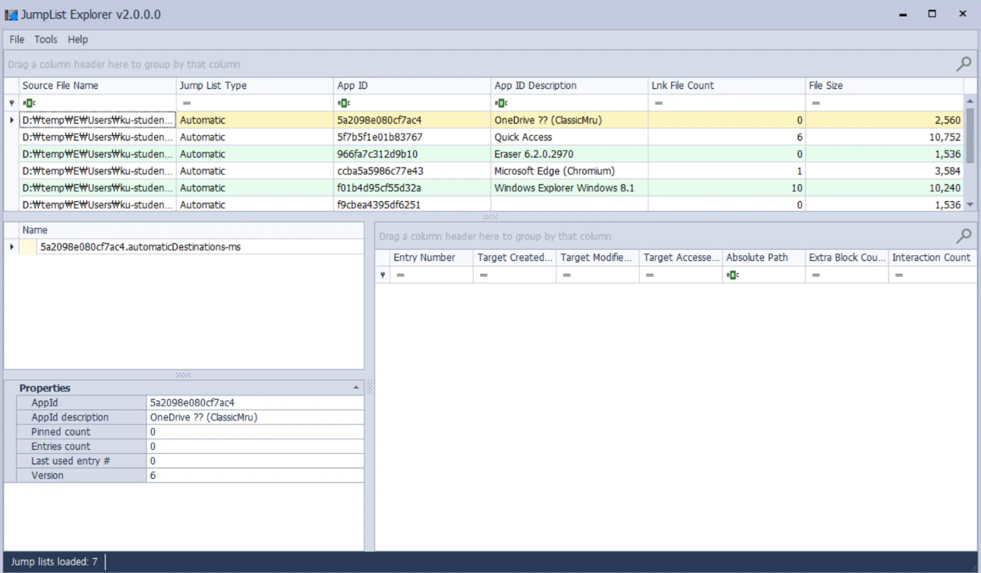Viewport: 981px width, 573px height.
Task: Open the Source File Name filter operator icon
Action: tap(28, 103)
